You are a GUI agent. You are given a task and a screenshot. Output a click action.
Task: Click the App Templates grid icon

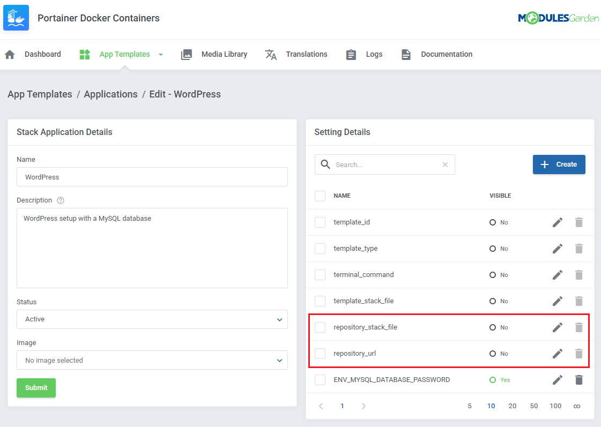pyautogui.click(x=85, y=55)
